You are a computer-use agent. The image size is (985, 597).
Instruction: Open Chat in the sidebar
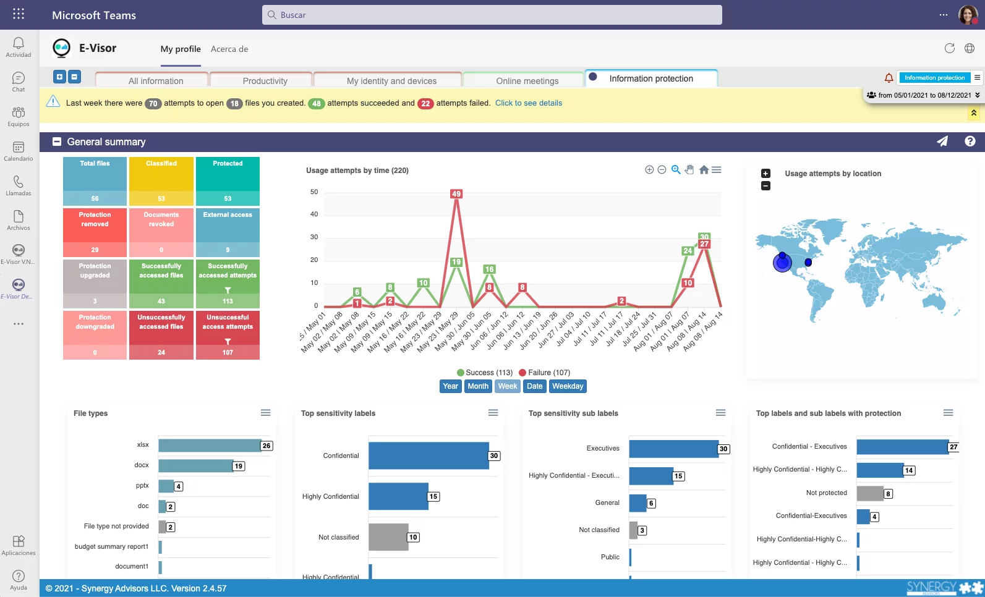[x=19, y=82]
